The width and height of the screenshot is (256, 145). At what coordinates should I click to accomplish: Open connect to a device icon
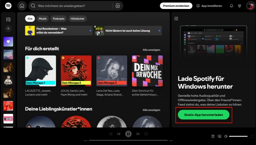[220, 136]
